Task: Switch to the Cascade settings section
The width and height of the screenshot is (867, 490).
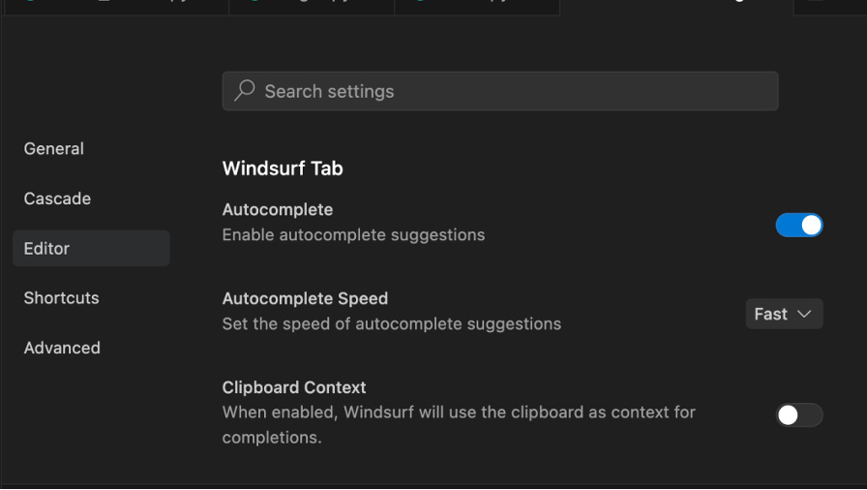Action: (57, 199)
